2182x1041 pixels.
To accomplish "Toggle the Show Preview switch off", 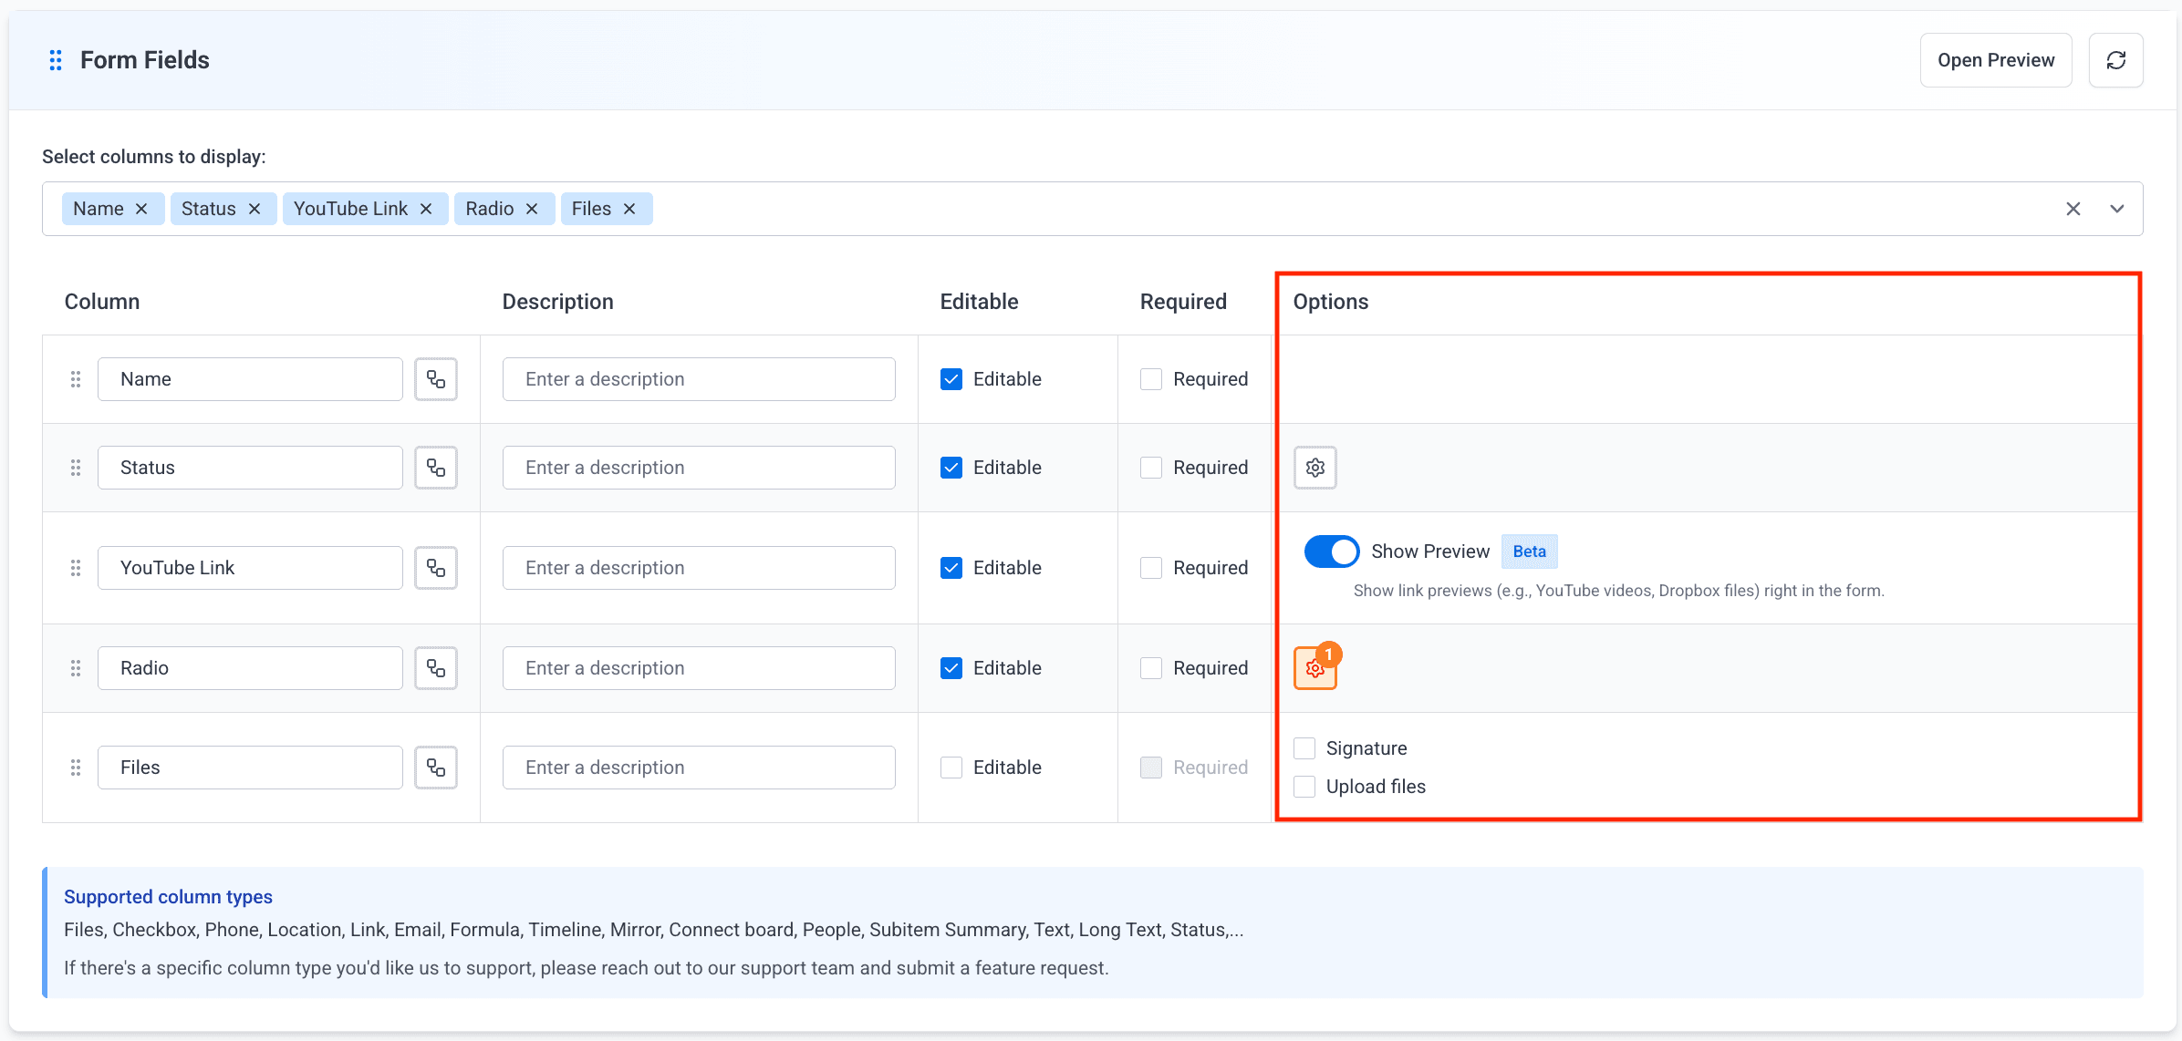I will coord(1332,551).
